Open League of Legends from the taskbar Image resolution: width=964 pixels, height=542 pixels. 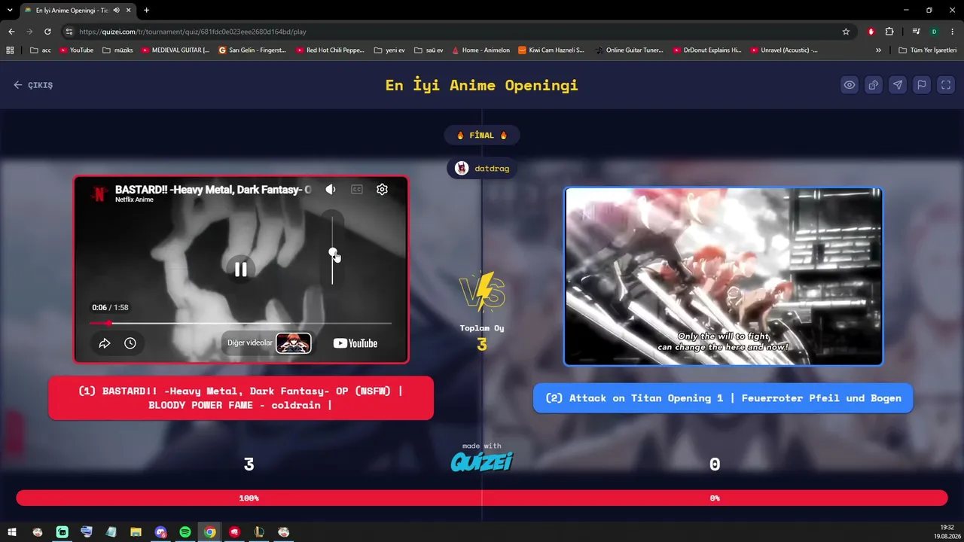click(259, 532)
